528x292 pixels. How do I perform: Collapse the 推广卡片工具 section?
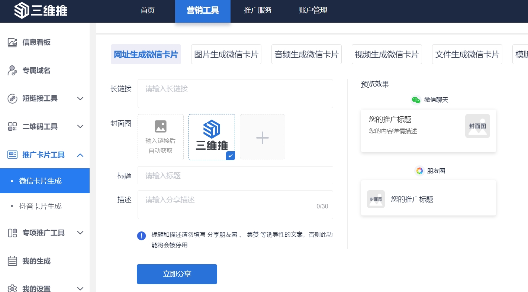pyautogui.click(x=80, y=155)
